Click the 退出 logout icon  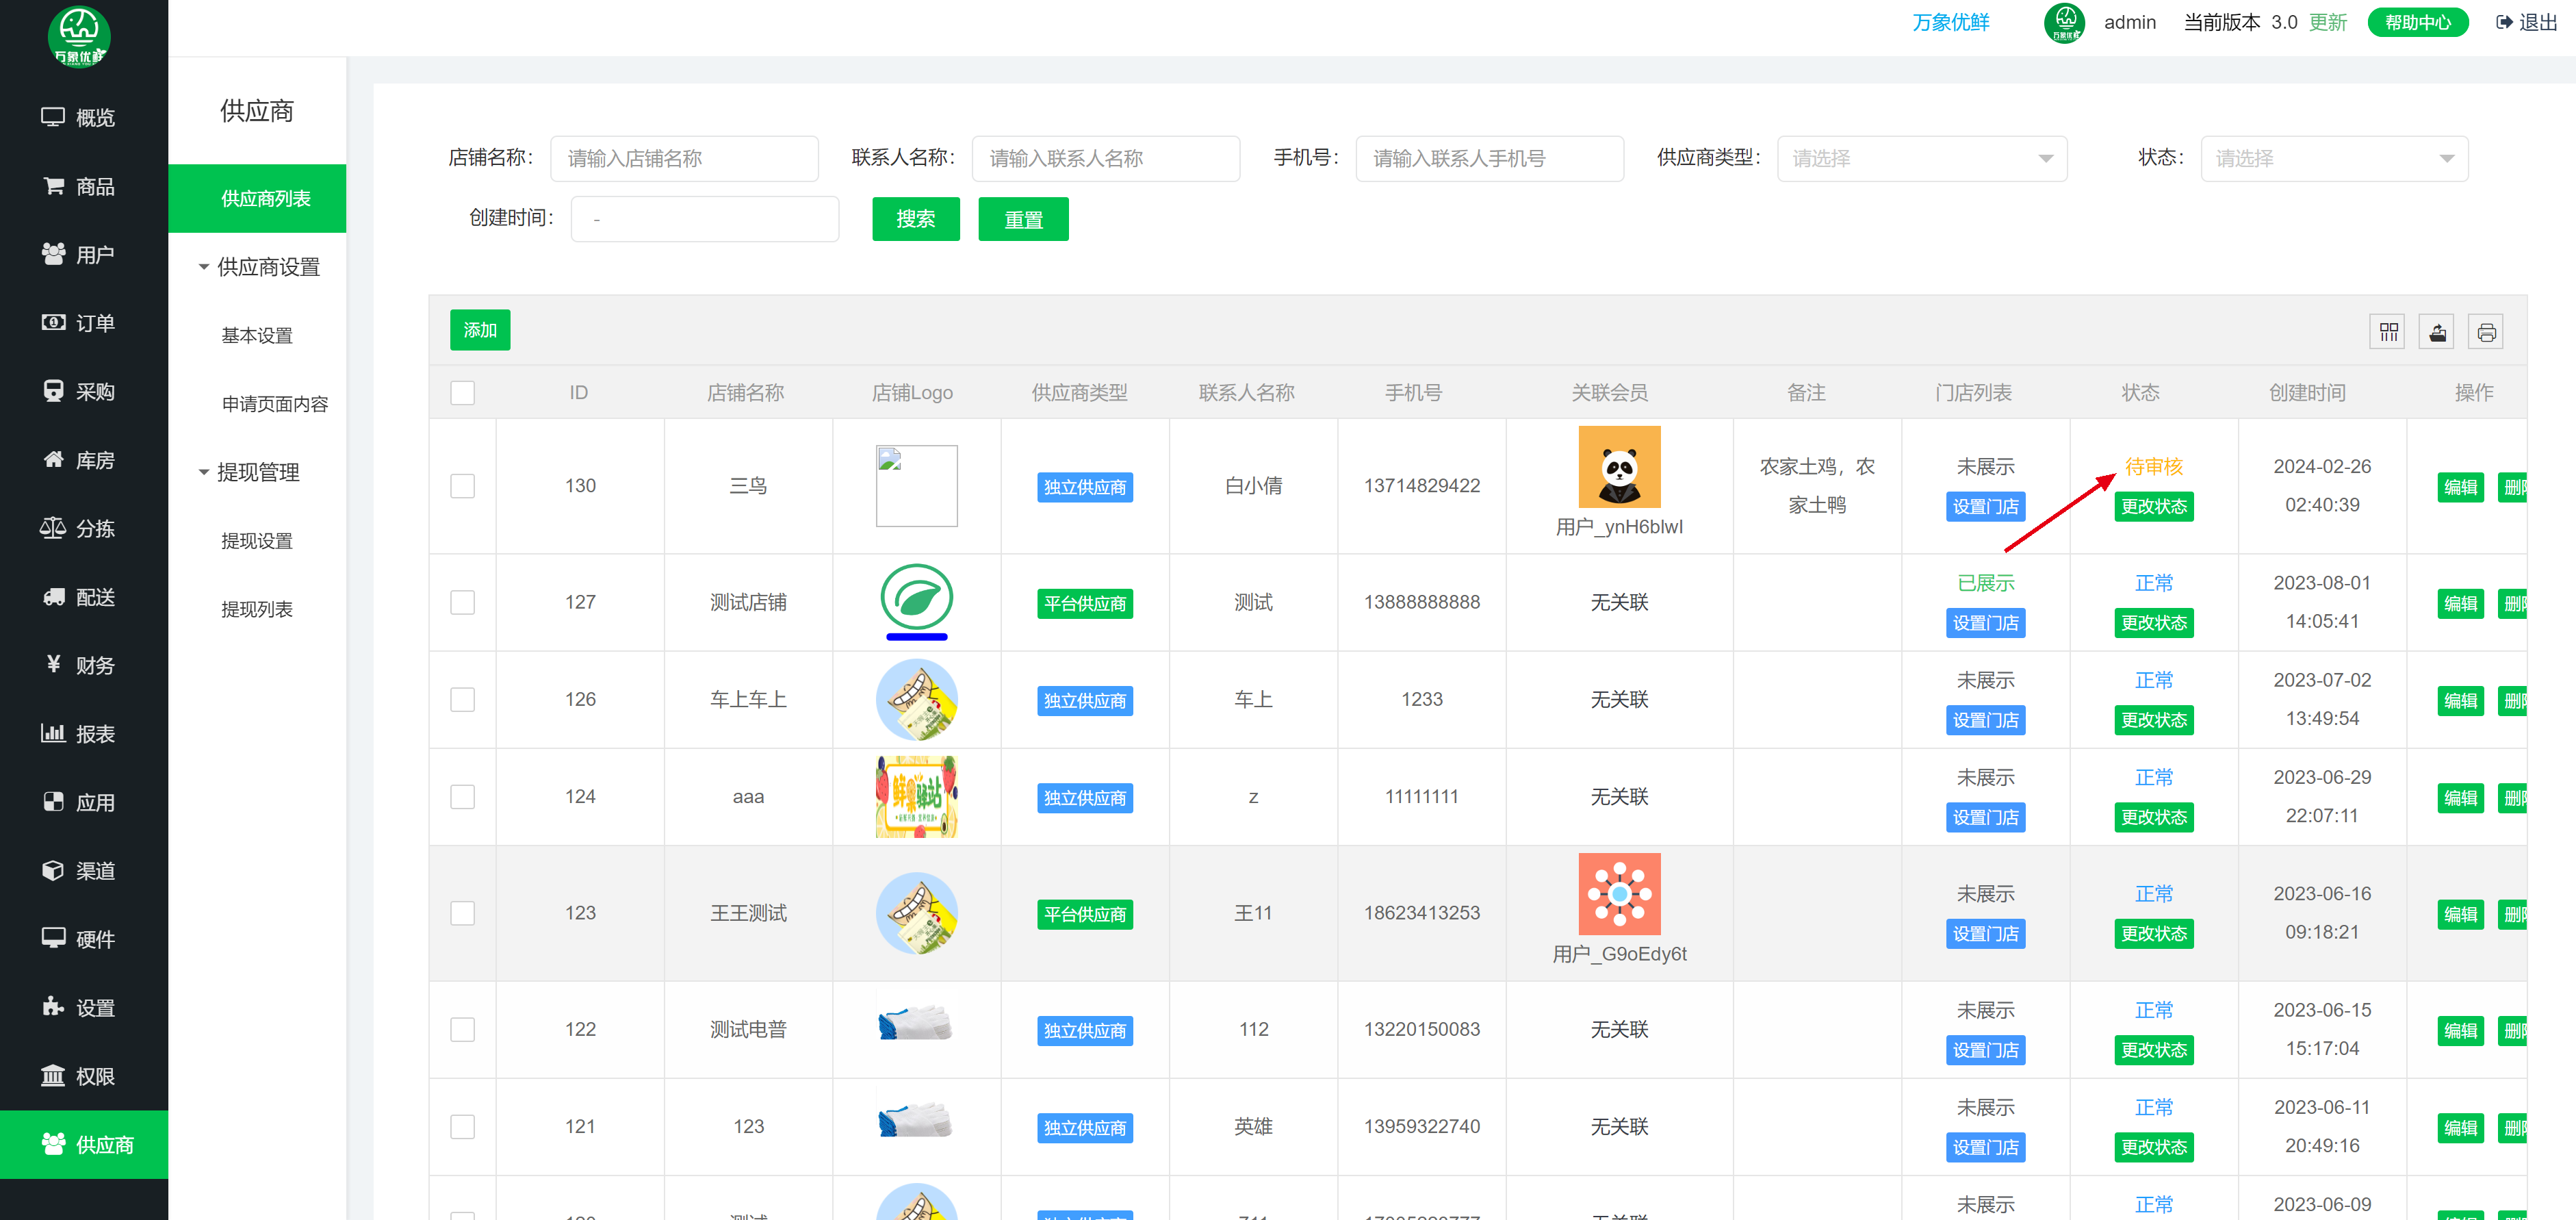tap(2505, 22)
